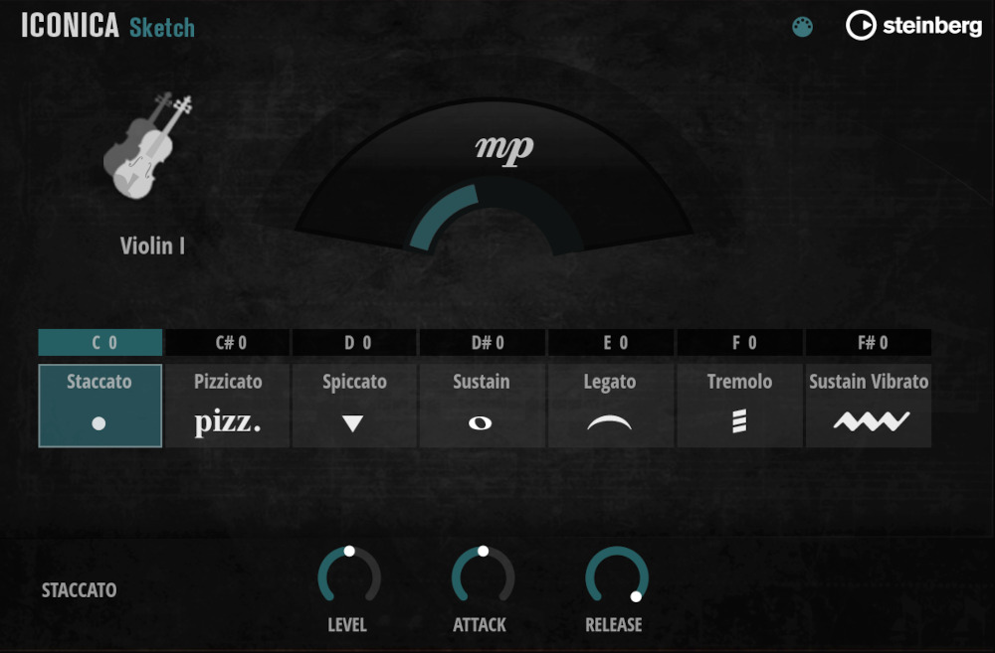Open the MIDI connector icon
Viewport: 995px width, 653px height.
pos(802,26)
